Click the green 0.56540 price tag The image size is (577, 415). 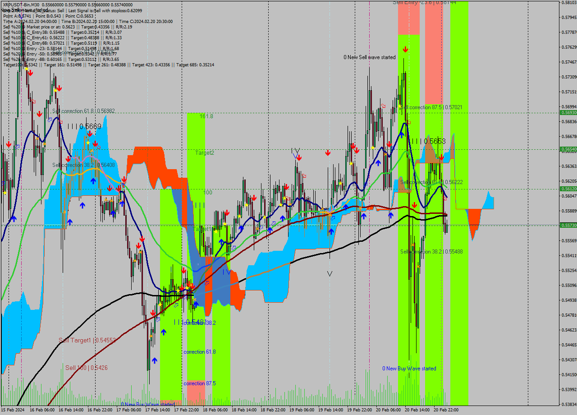[568, 149]
